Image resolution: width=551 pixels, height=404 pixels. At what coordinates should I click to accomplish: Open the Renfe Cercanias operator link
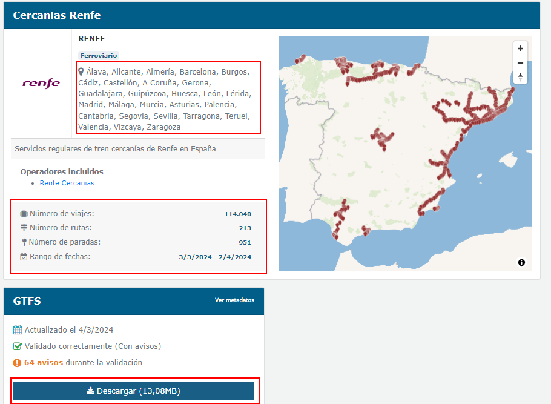tap(67, 183)
